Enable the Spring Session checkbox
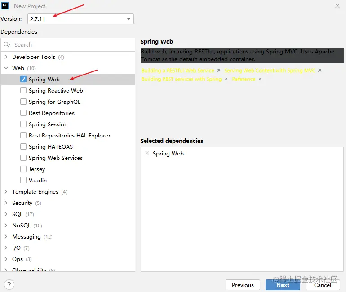346x292 pixels. (23, 124)
